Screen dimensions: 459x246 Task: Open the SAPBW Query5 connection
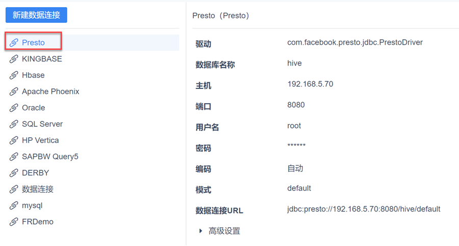pos(50,157)
